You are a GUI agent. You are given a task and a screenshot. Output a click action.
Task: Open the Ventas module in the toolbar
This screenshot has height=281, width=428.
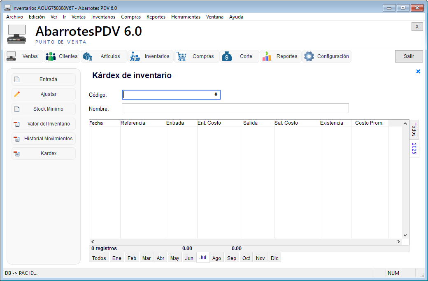tap(24, 56)
